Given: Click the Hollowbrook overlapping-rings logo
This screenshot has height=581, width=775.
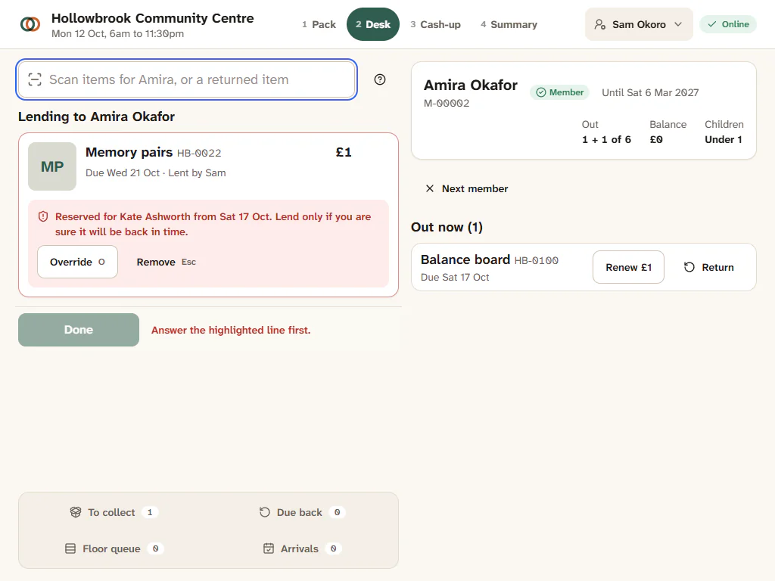Looking at the screenshot, I should pos(30,24).
